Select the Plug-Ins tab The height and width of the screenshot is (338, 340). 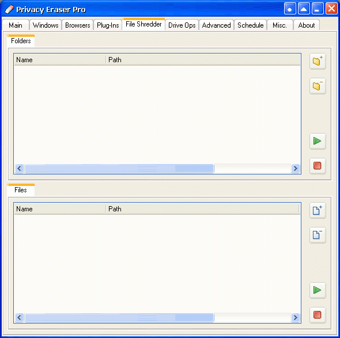(108, 25)
